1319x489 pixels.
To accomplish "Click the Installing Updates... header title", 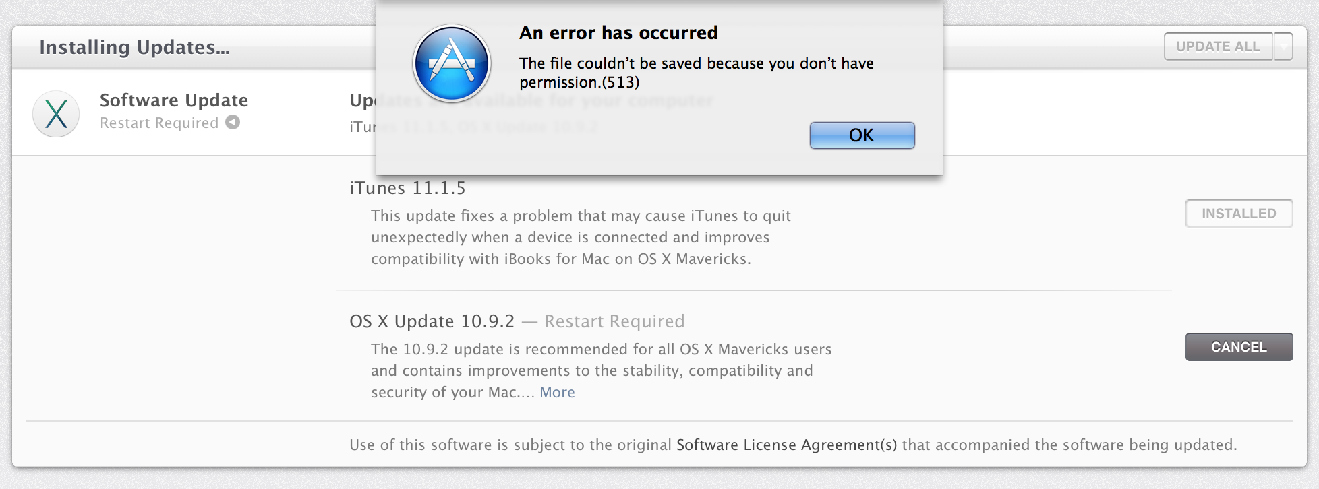I will coord(134,47).
